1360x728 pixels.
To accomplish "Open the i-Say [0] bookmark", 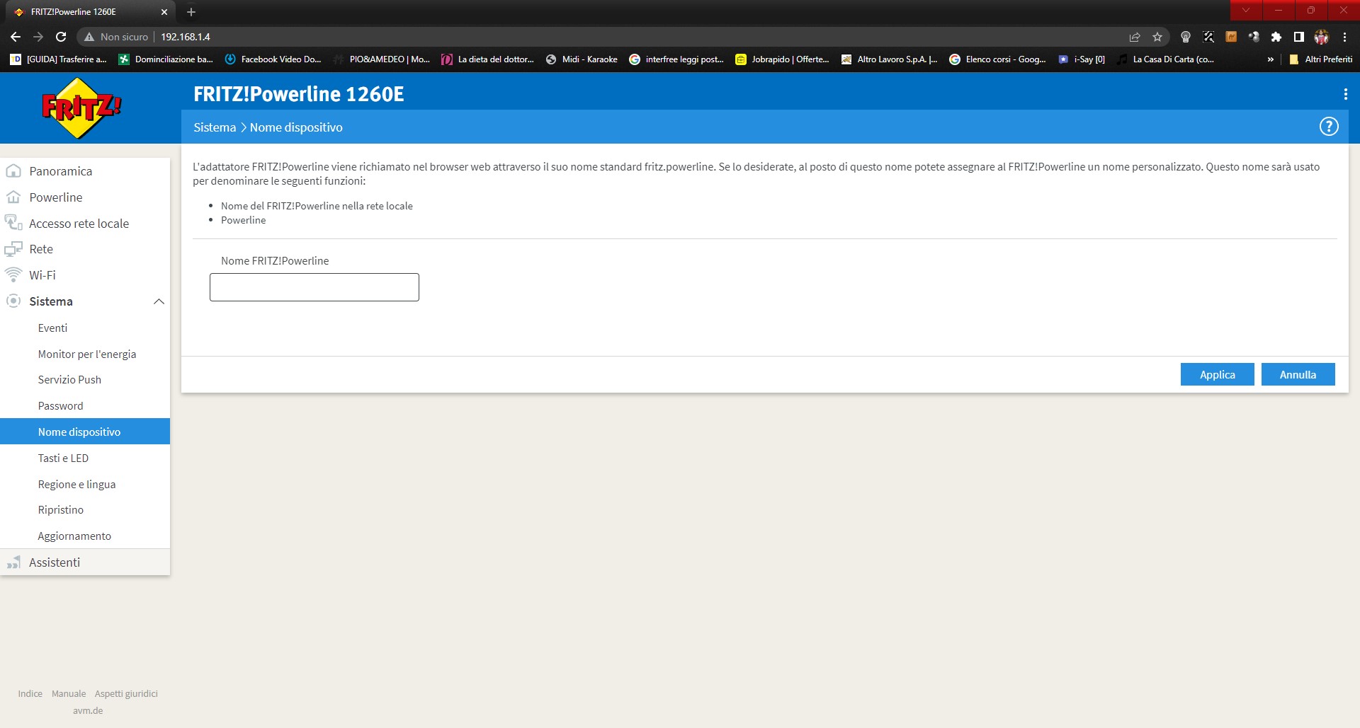I will (1082, 59).
